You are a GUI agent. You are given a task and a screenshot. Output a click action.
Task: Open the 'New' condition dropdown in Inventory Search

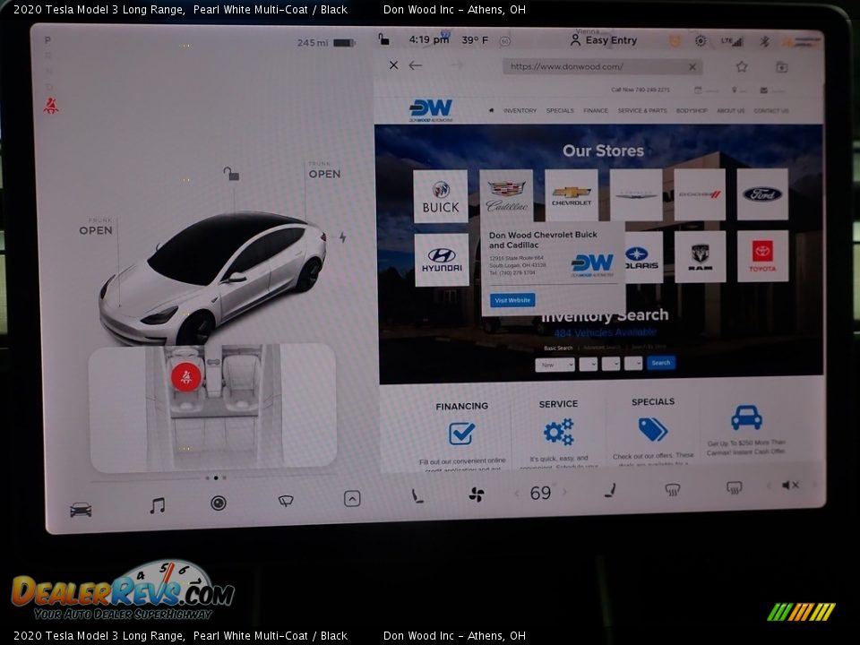554,365
